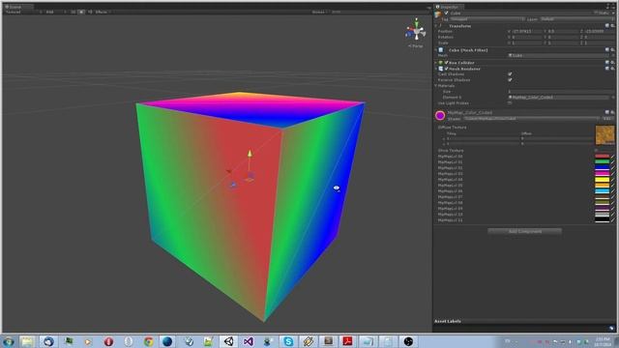Click the 2D mode button

pos(74,13)
